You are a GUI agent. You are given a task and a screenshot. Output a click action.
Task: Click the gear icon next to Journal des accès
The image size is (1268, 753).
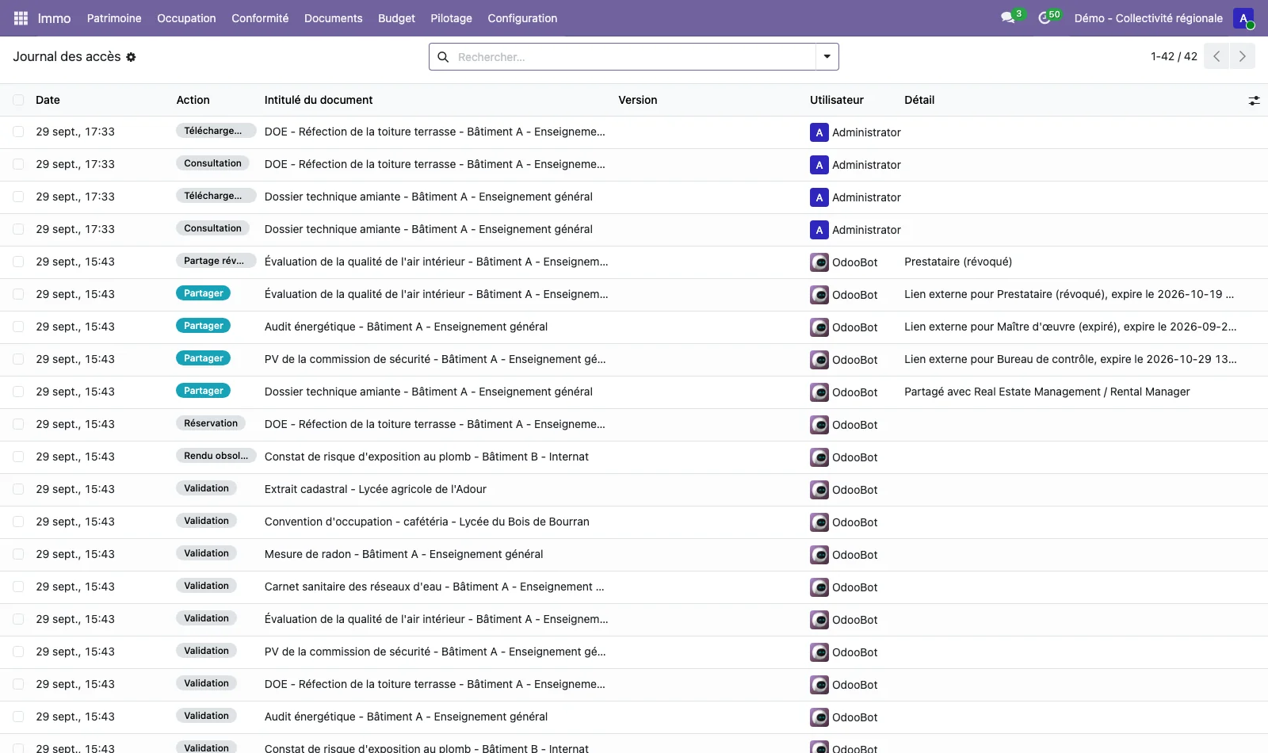[131, 57]
